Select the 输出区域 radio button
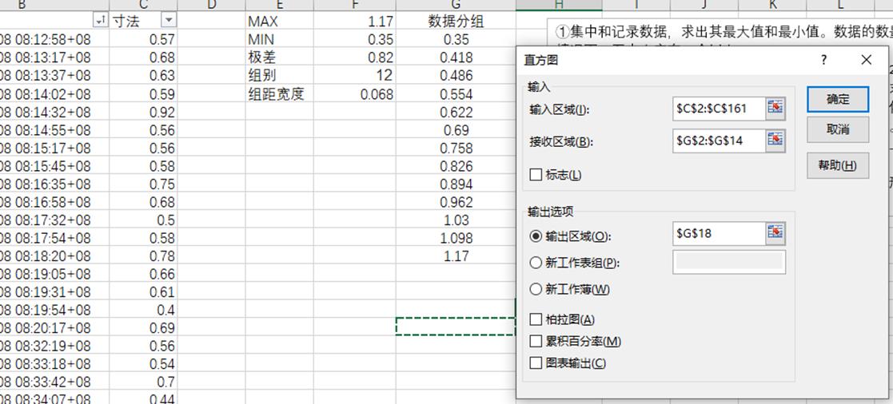Viewport: 893px width, 404px height. click(x=536, y=236)
